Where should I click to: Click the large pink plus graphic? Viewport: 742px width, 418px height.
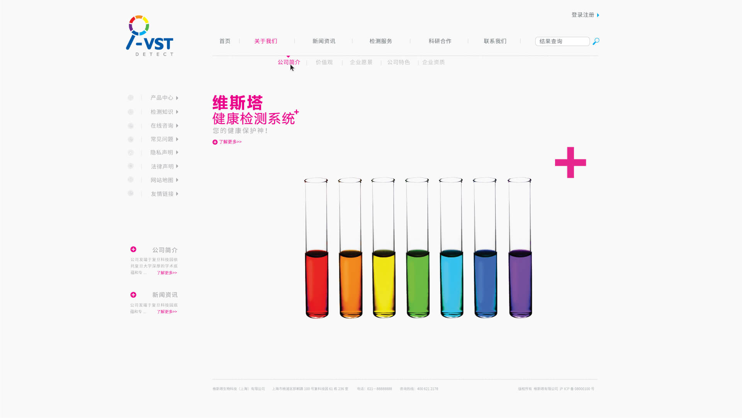pyautogui.click(x=571, y=162)
